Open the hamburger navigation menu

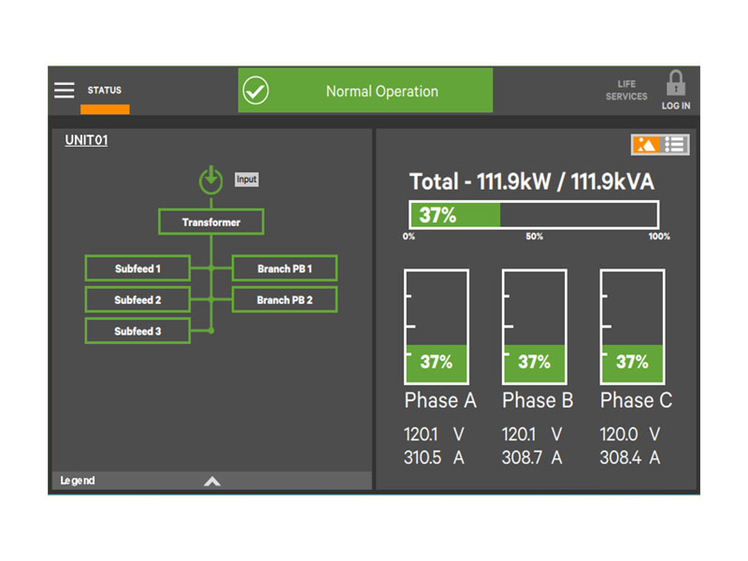pyautogui.click(x=64, y=91)
